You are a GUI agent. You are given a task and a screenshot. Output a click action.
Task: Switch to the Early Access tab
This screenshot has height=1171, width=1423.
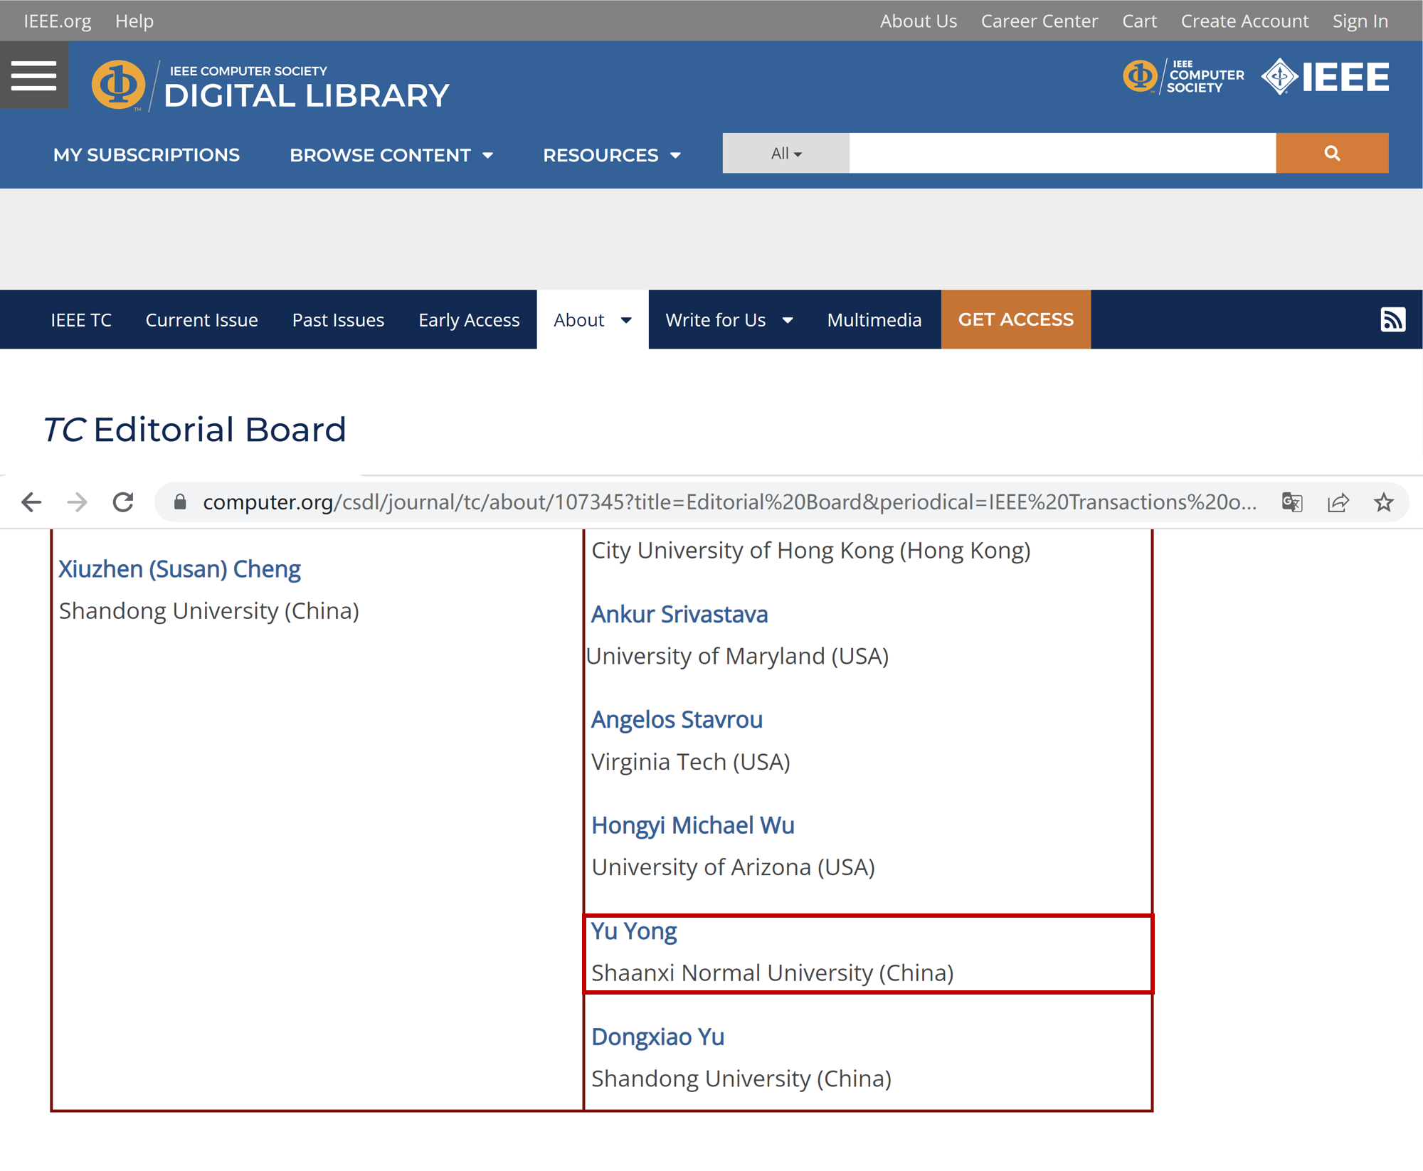pos(469,320)
